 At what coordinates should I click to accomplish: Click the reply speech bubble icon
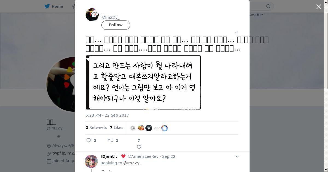89,140
